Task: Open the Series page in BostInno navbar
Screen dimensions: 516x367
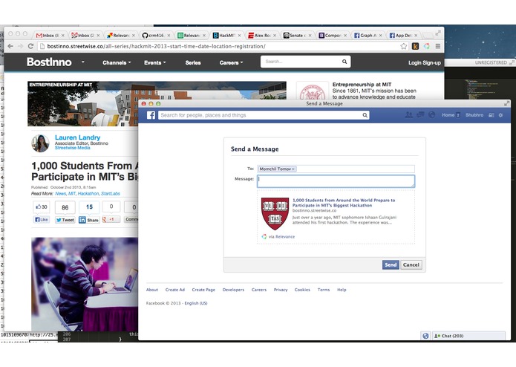Action: (x=193, y=62)
